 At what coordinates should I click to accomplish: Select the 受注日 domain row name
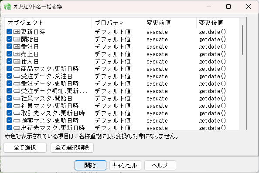tap(30, 47)
